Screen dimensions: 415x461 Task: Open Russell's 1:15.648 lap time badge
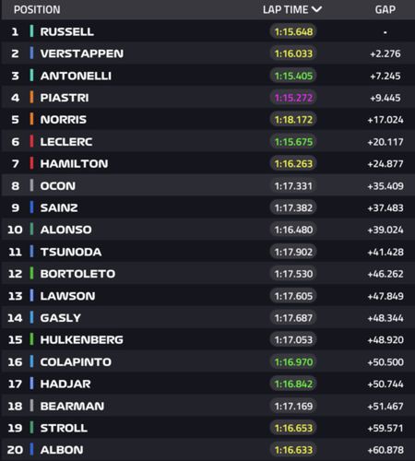point(293,31)
